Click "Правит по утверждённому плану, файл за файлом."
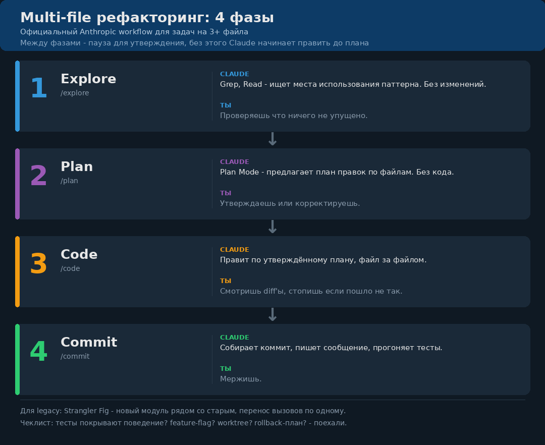This screenshot has width=545, height=445. pos(323,260)
